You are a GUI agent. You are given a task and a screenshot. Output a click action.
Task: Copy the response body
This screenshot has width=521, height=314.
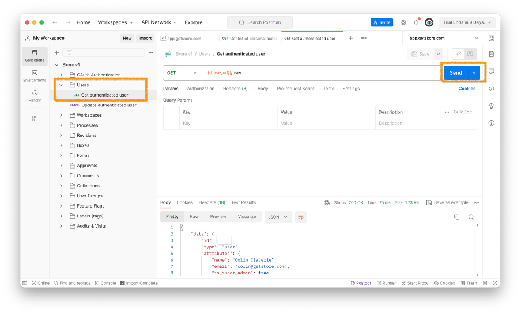[x=457, y=217]
